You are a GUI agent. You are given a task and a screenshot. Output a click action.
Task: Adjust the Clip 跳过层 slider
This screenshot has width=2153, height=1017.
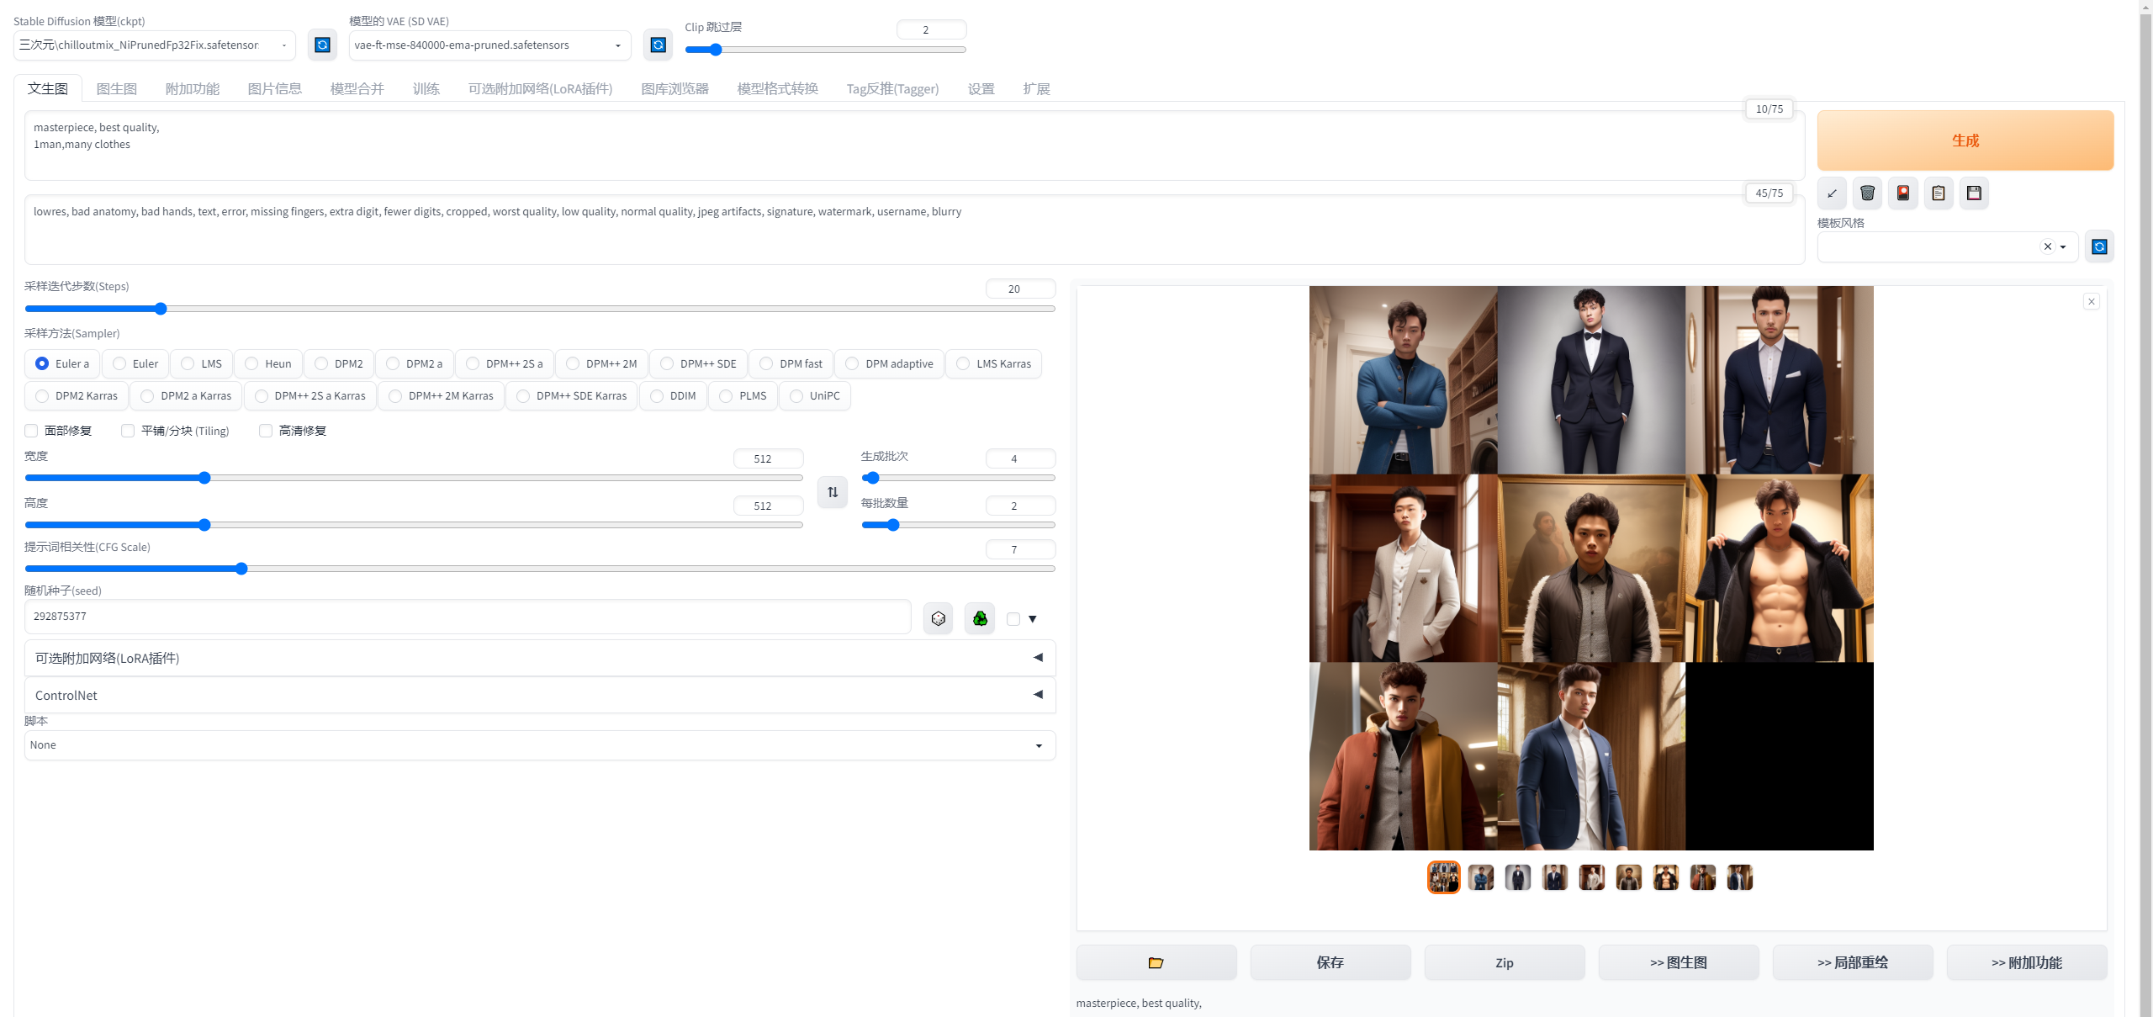pyautogui.click(x=826, y=50)
